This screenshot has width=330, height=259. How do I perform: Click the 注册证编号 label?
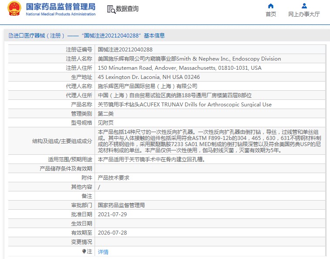[x=79, y=49]
